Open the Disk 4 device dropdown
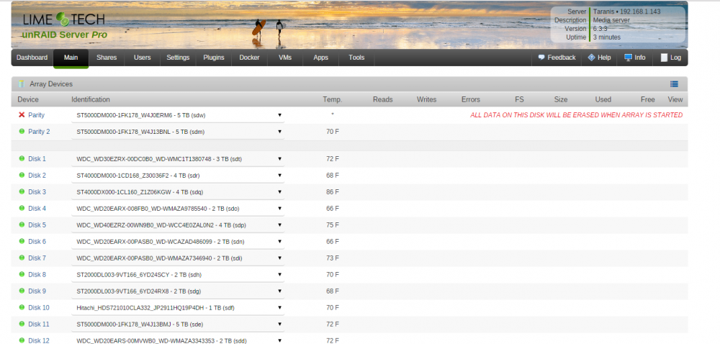This screenshot has width=720, height=344. point(178,208)
